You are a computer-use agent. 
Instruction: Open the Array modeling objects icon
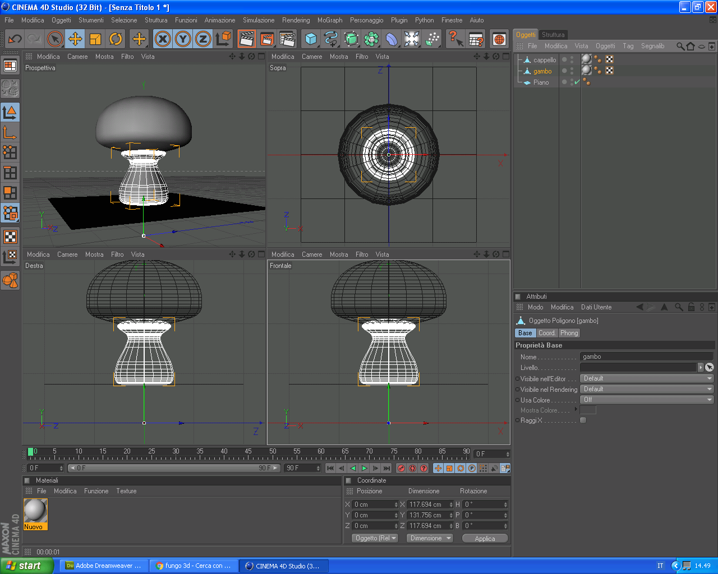[371, 39]
